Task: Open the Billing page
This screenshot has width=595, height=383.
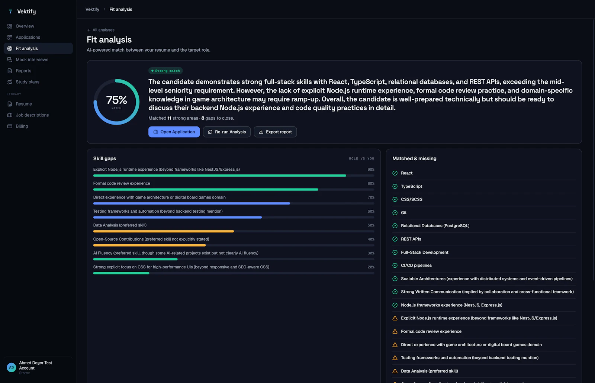Action: 38,126
